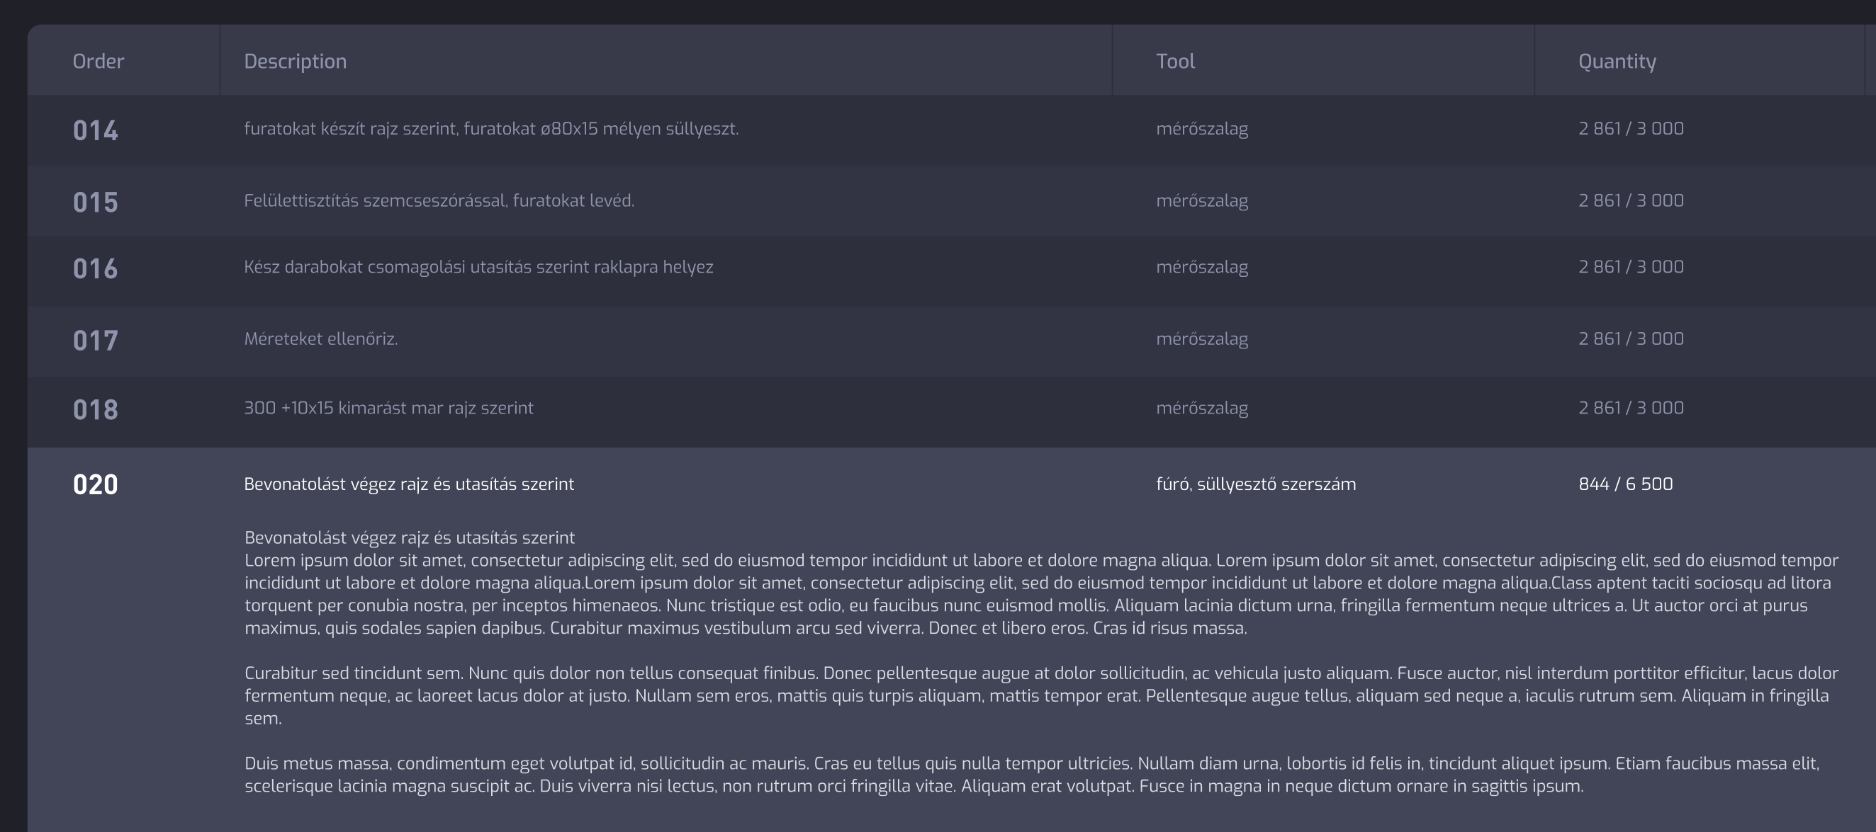Select the description text of row 017
This screenshot has width=1876, height=832.
(320, 338)
